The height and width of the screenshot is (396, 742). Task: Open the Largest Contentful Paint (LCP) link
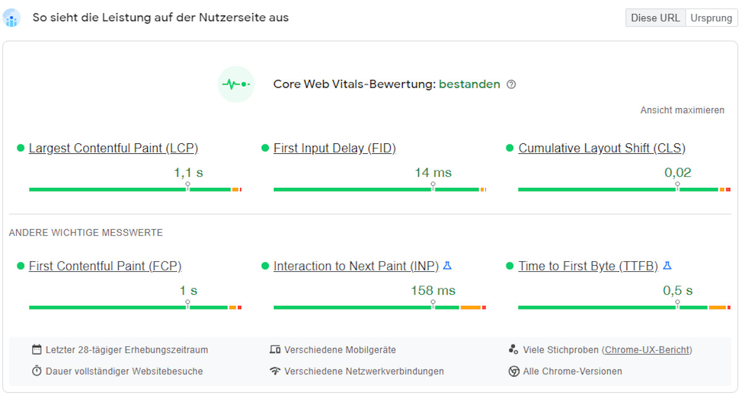coord(113,148)
